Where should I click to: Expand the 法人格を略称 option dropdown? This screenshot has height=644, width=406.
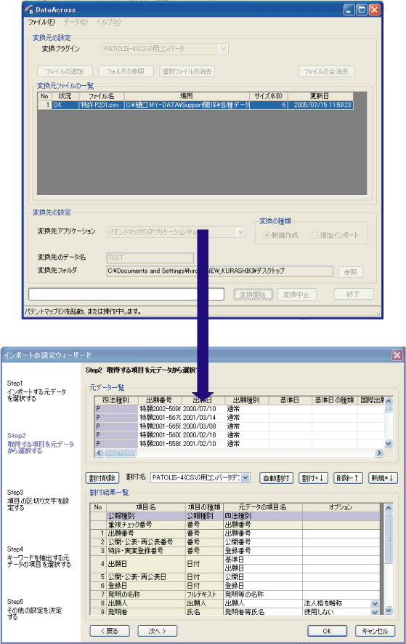coord(375,603)
